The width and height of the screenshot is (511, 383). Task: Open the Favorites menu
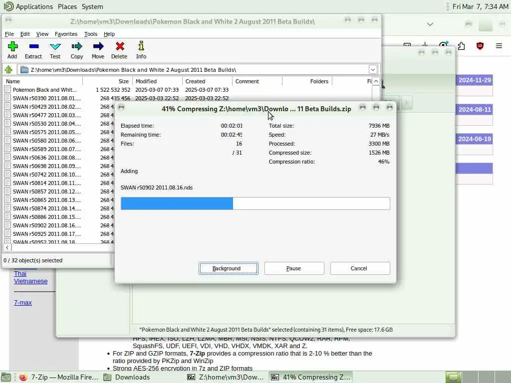66,34
